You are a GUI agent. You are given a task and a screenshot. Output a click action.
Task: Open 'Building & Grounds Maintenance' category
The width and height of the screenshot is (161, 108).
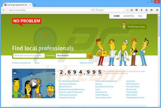pyautogui.click(x=72, y=89)
